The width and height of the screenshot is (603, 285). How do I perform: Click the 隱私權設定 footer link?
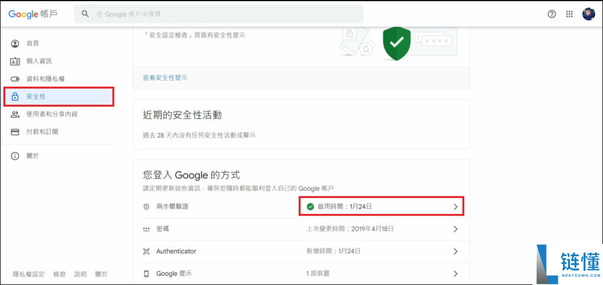click(29, 274)
